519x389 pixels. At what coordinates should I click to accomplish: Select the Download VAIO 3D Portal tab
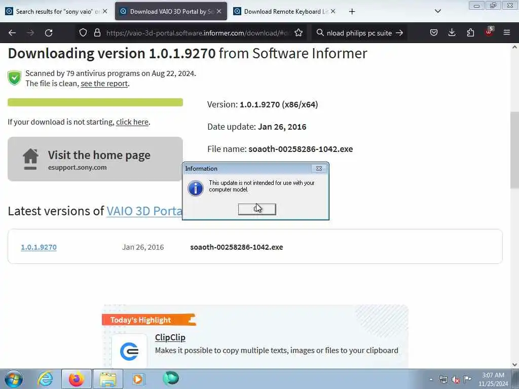171,11
